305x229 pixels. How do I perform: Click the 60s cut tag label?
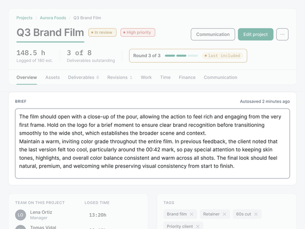click(244, 214)
